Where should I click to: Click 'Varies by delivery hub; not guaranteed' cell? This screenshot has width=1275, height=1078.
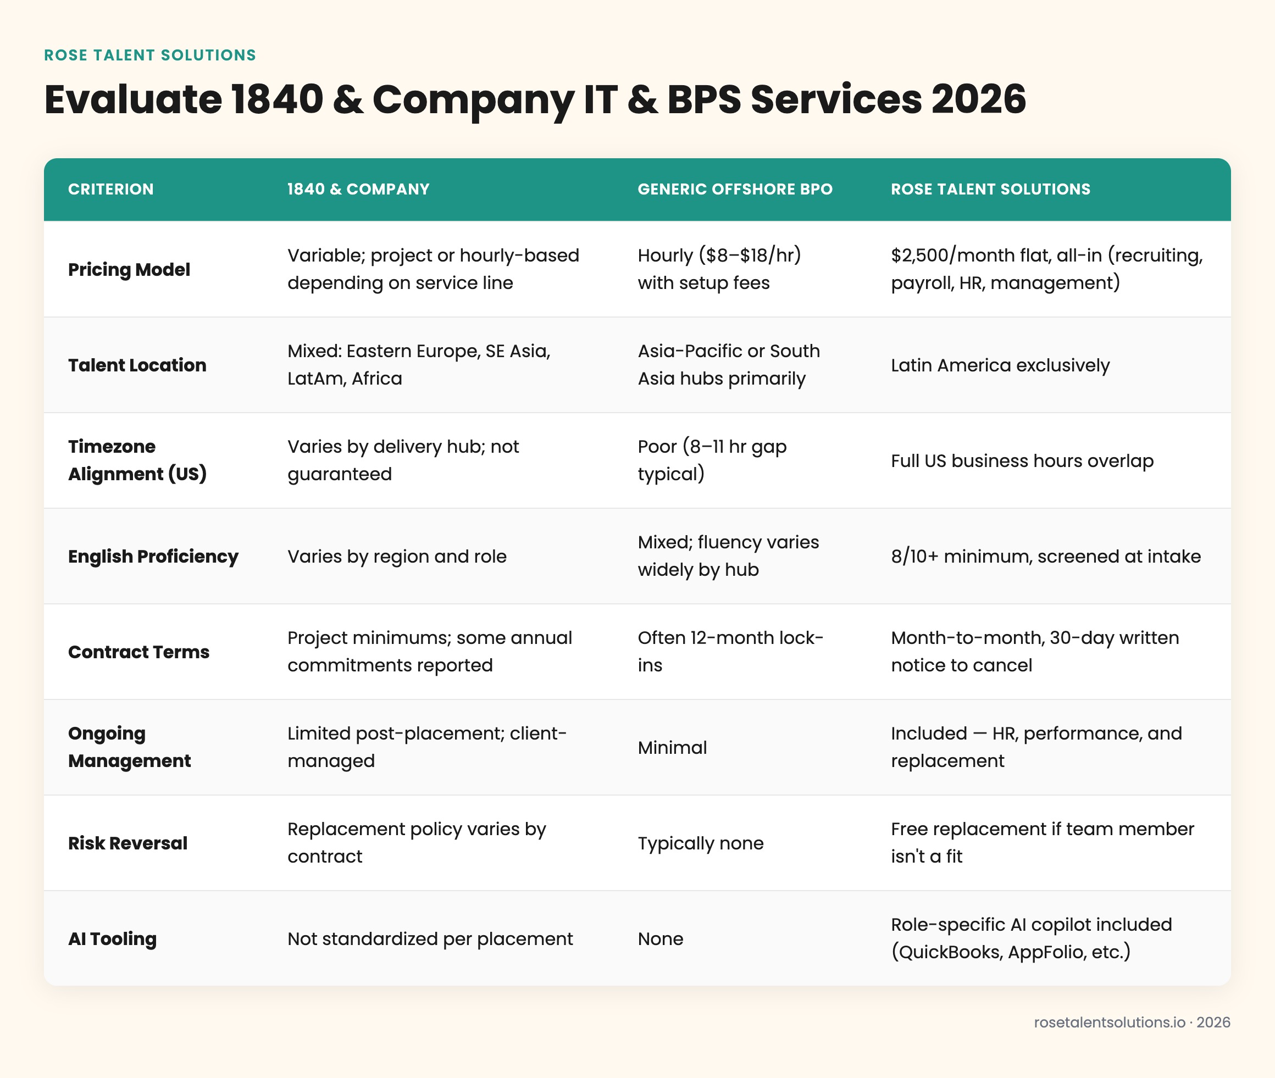(403, 460)
